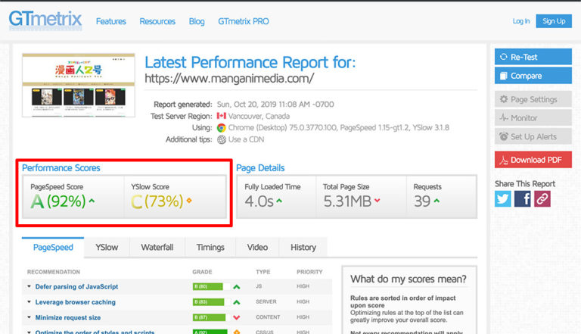Switch to the YSlow tab
Viewport: 581px width, 334px height.
107,248
